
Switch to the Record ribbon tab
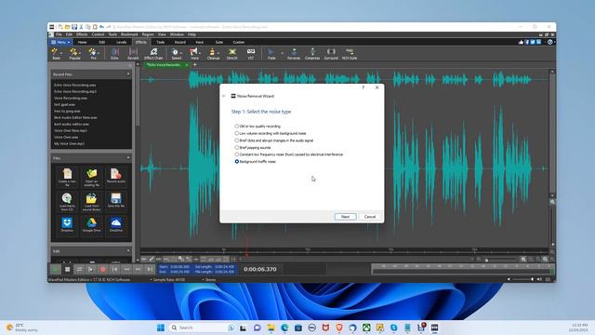click(179, 42)
